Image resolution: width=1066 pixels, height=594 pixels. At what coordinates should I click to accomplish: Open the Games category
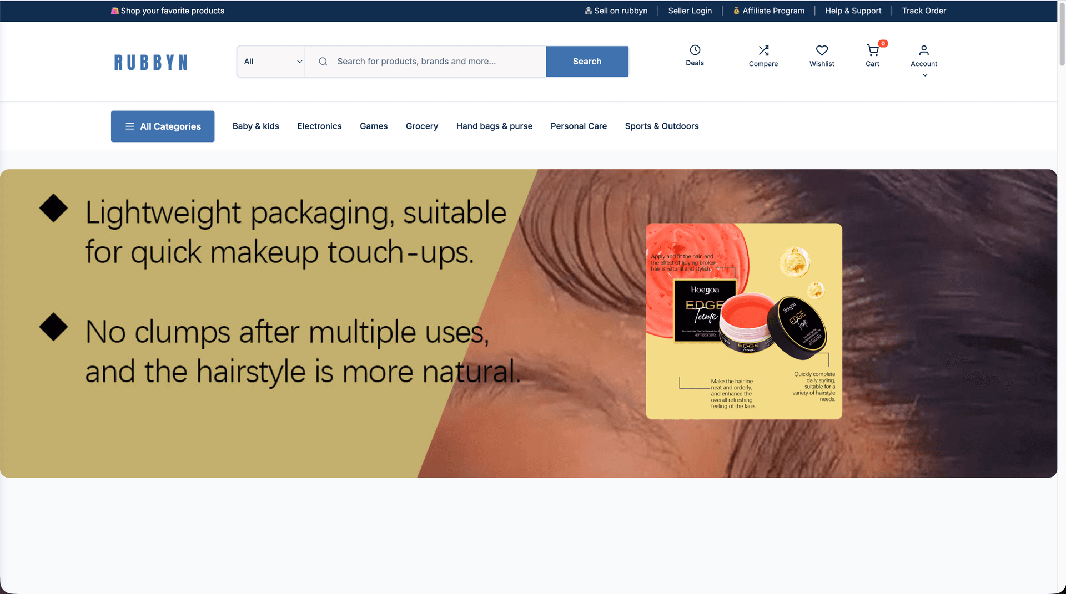click(374, 126)
